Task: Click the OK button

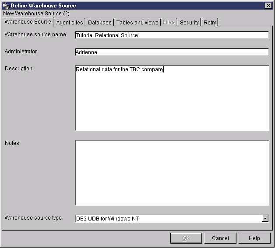Action: coord(186,238)
